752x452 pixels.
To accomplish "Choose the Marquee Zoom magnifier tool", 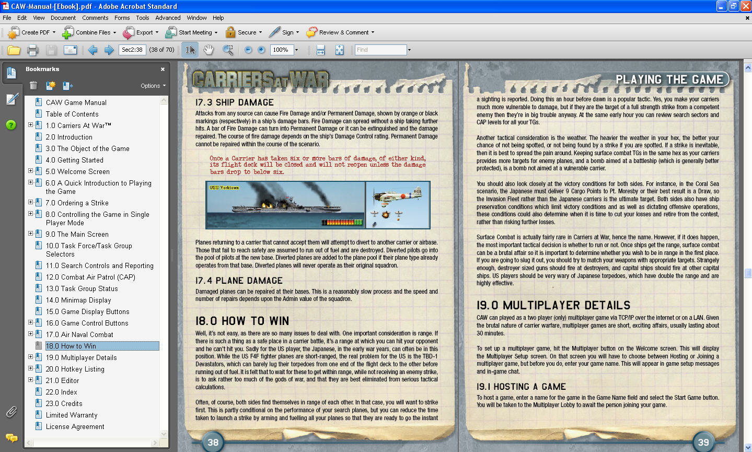I will pyautogui.click(x=228, y=50).
